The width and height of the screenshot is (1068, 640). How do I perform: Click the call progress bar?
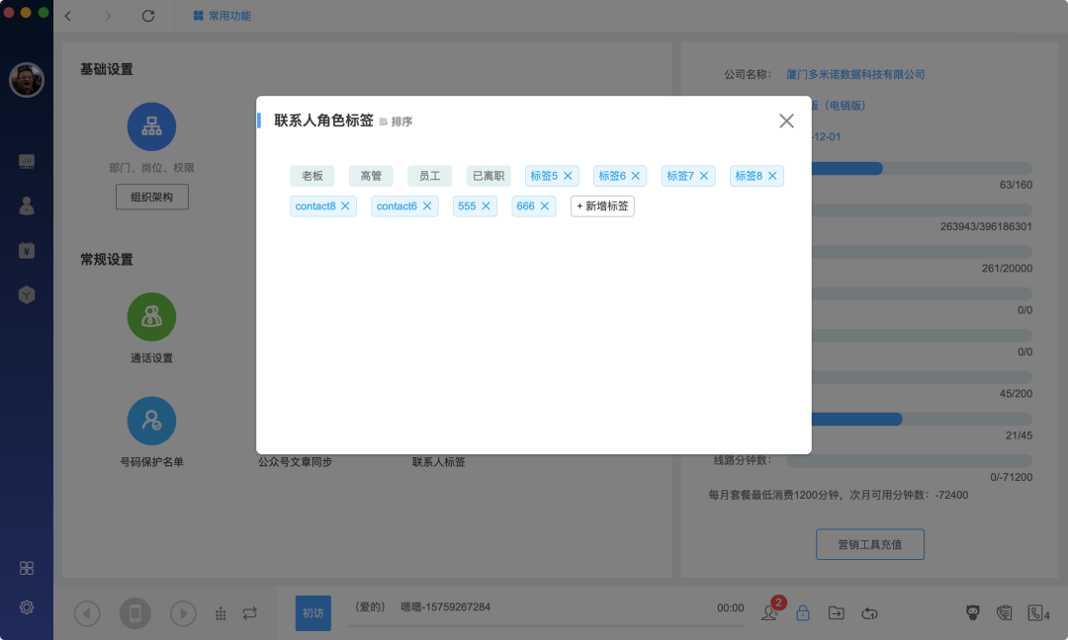point(546,626)
